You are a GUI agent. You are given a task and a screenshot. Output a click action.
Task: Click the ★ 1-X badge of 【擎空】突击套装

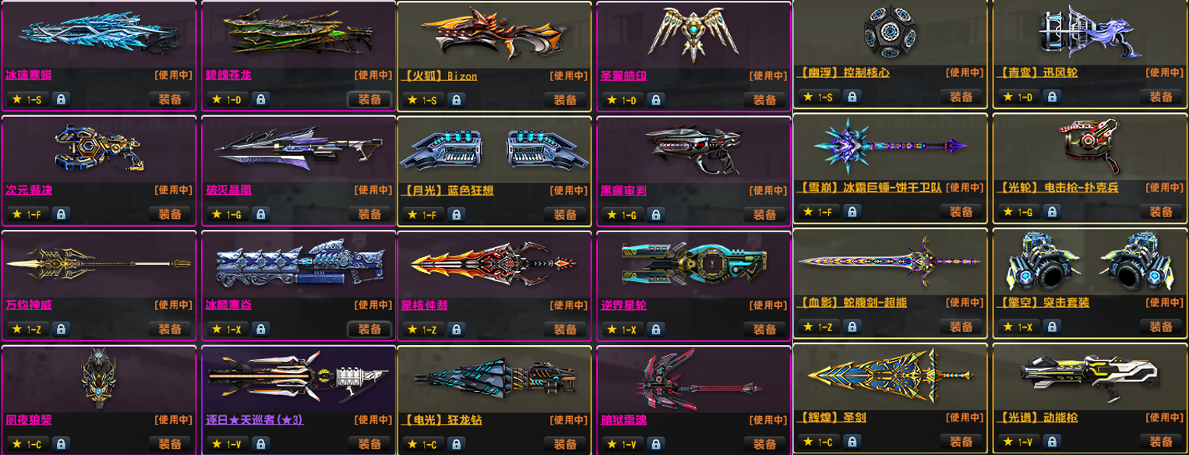tap(1018, 326)
